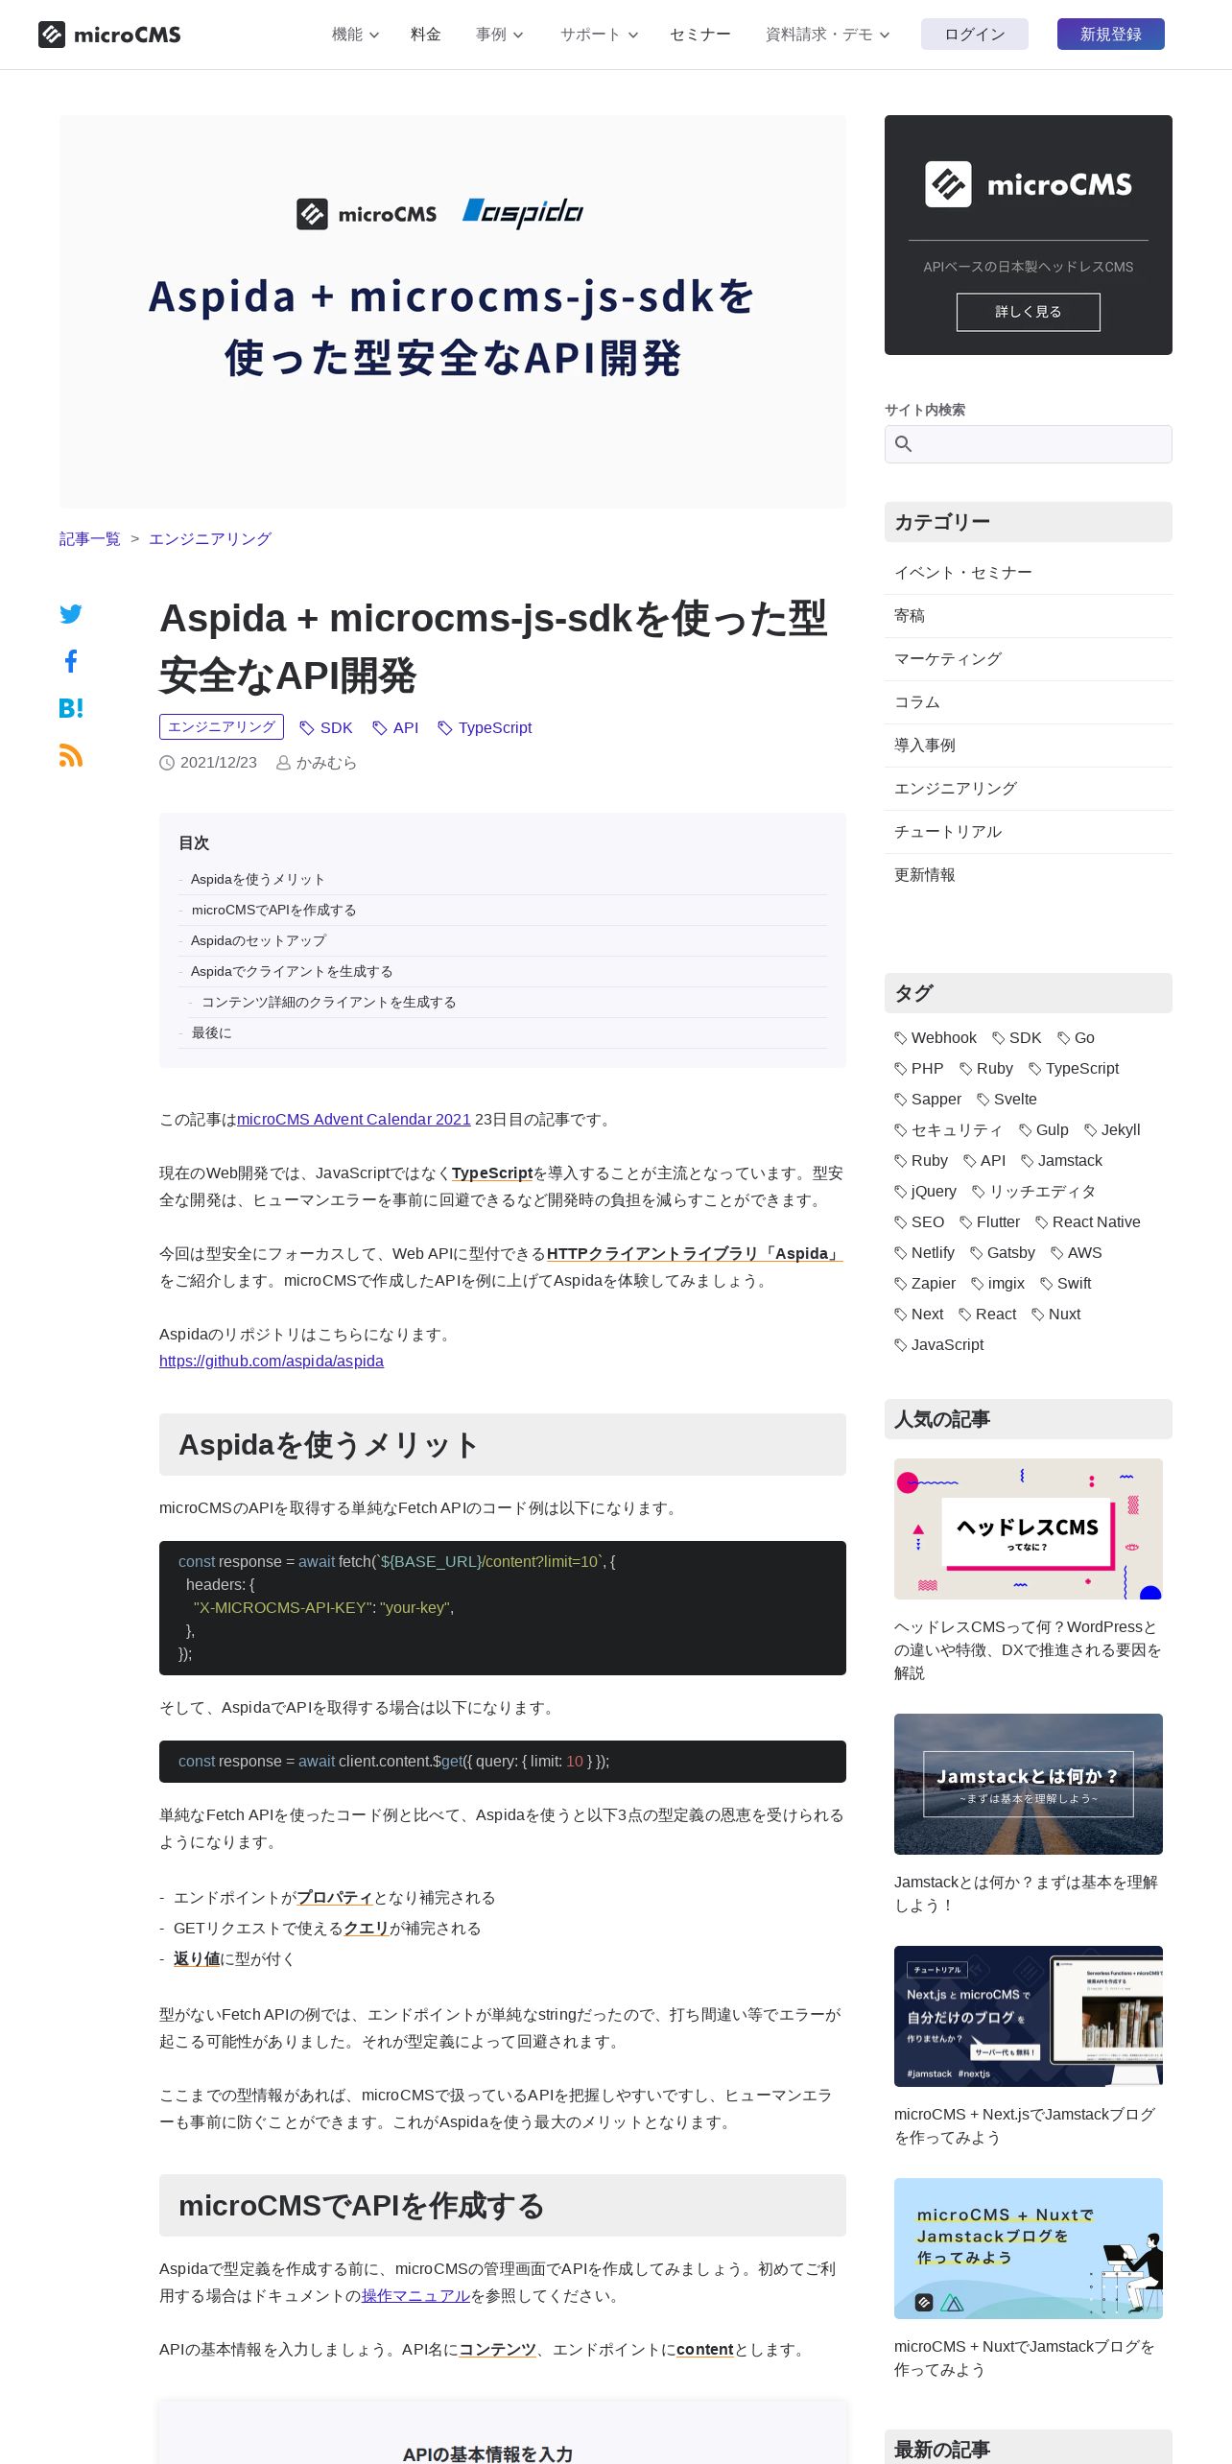Open the API tag under article title
This screenshot has height=2464, width=1232.
point(395,728)
